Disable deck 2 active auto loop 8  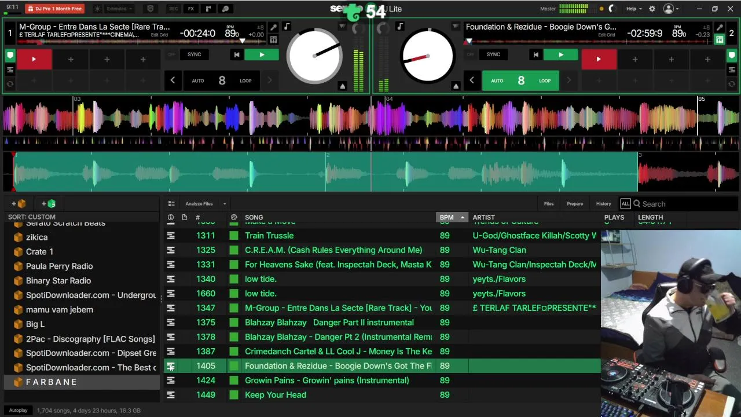tap(521, 81)
